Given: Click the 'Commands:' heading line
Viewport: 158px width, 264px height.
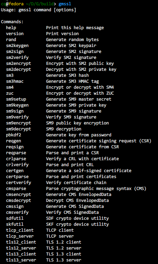Looking at the screenshot, I should click(x=12, y=22).
